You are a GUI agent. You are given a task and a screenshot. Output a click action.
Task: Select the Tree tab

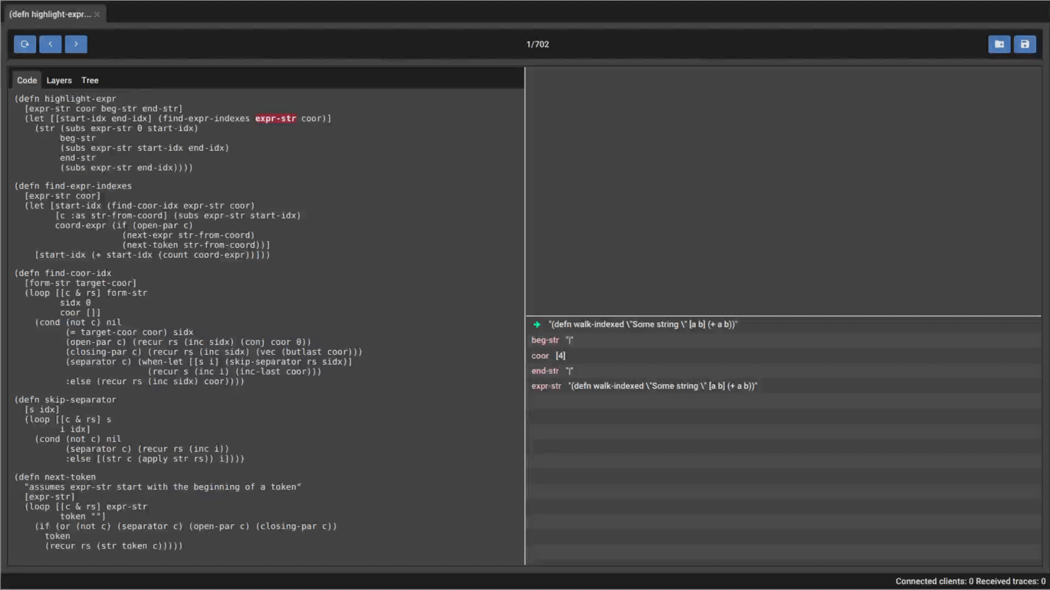click(x=90, y=80)
